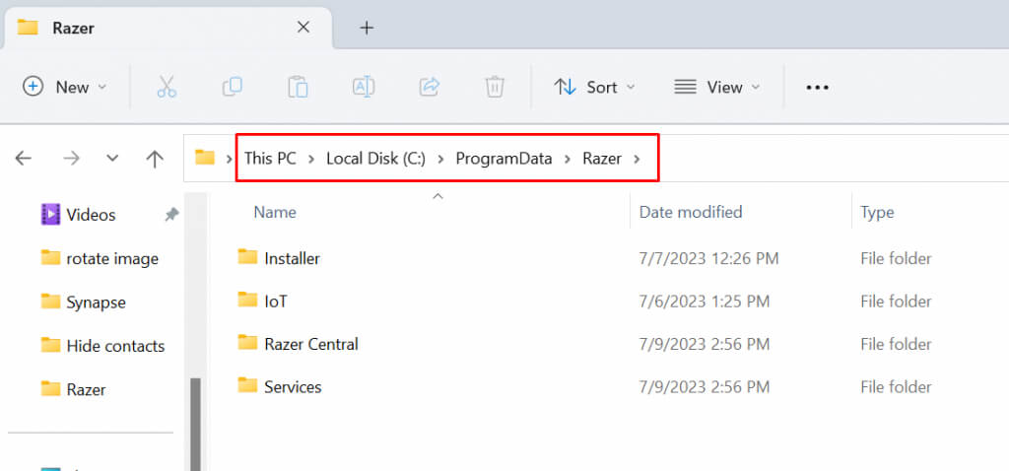
Task: Open the See more three-dots menu
Action: [817, 87]
